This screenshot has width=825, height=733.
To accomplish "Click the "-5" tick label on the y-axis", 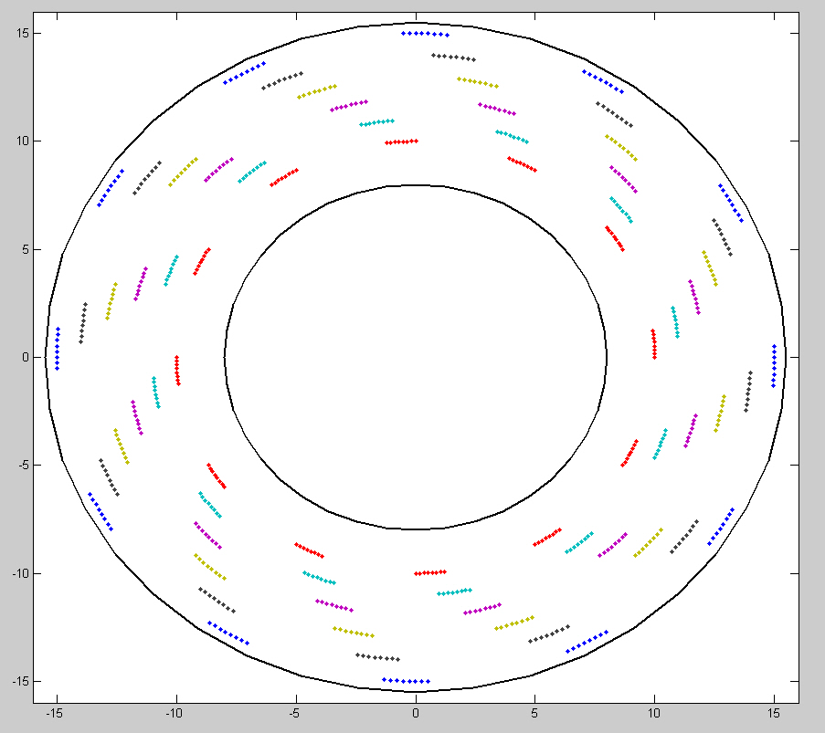I will tap(23, 466).
